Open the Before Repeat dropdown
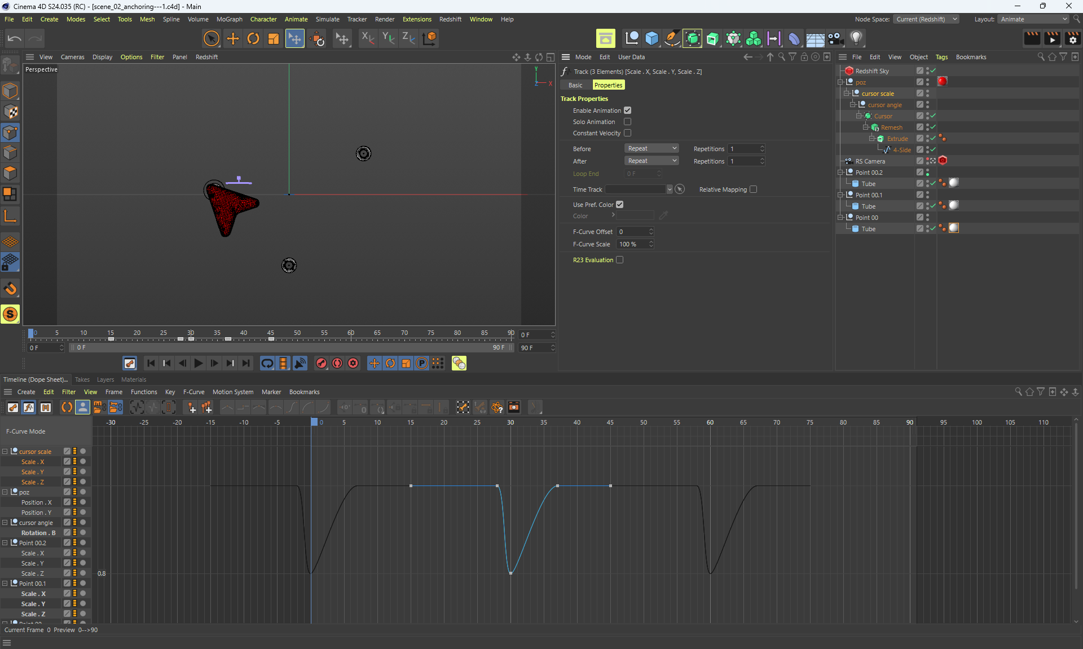This screenshot has height=649, width=1083. coord(651,148)
